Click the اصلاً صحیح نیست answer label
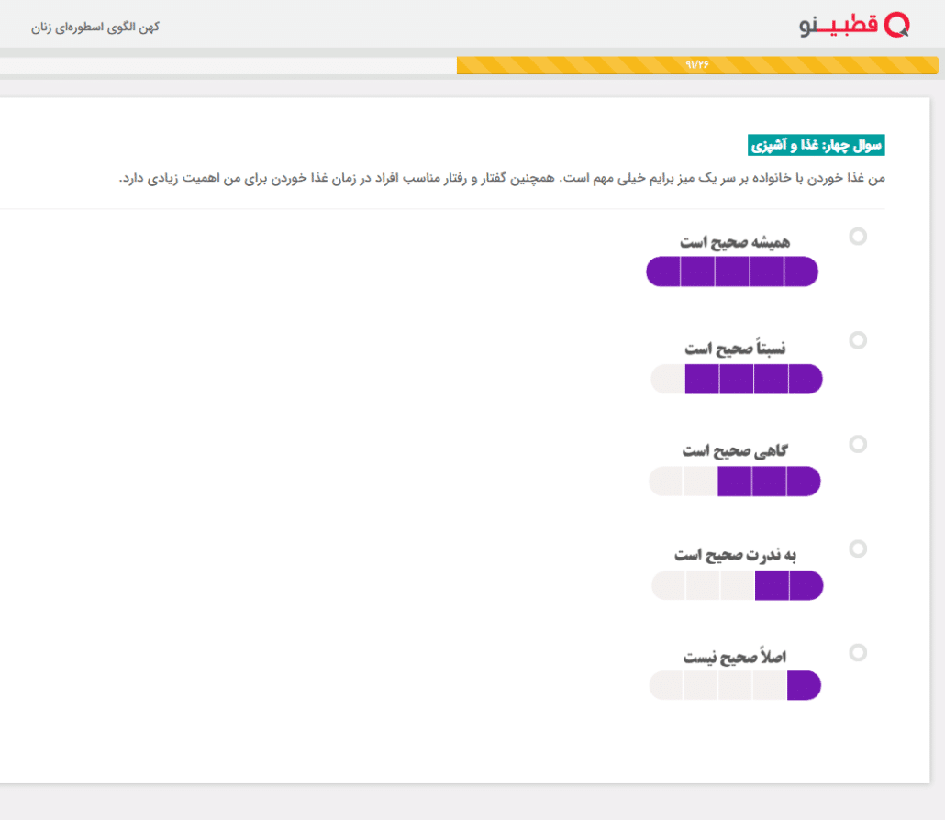 click(x=735, y=658)
